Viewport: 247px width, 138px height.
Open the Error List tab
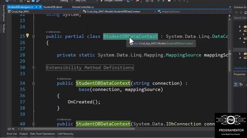tap(12, 134)
